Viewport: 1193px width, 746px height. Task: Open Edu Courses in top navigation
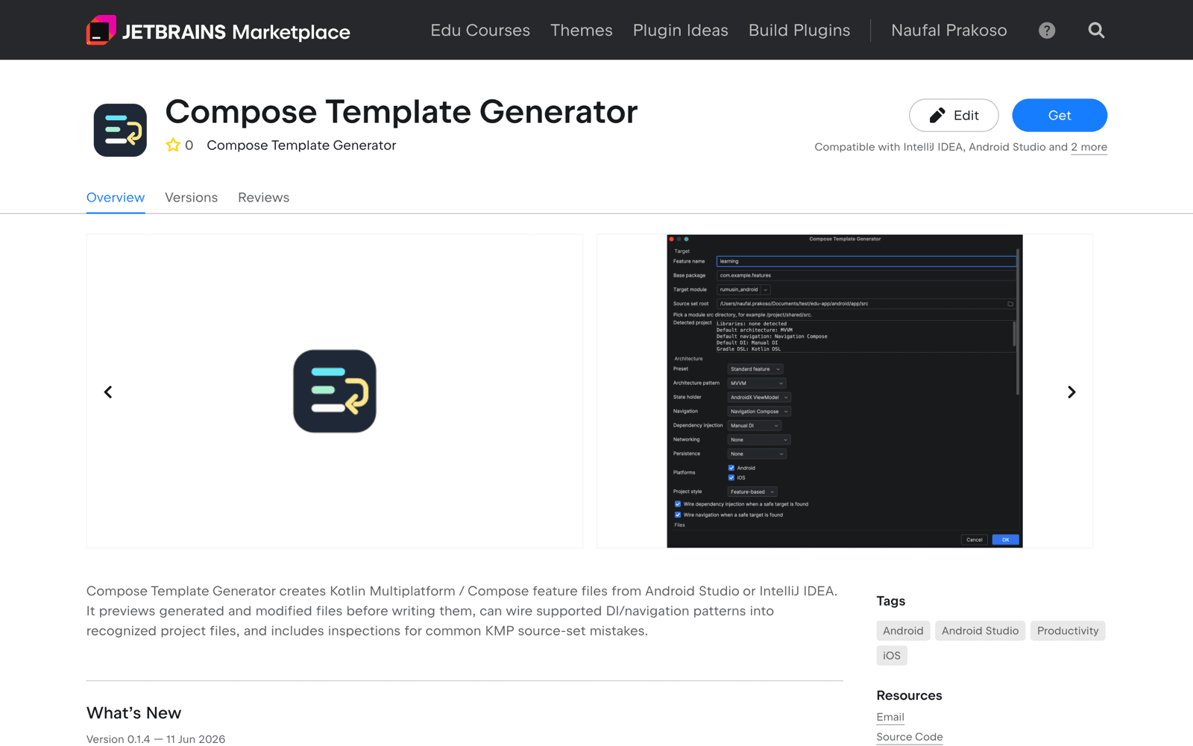(x=480, y=31)
